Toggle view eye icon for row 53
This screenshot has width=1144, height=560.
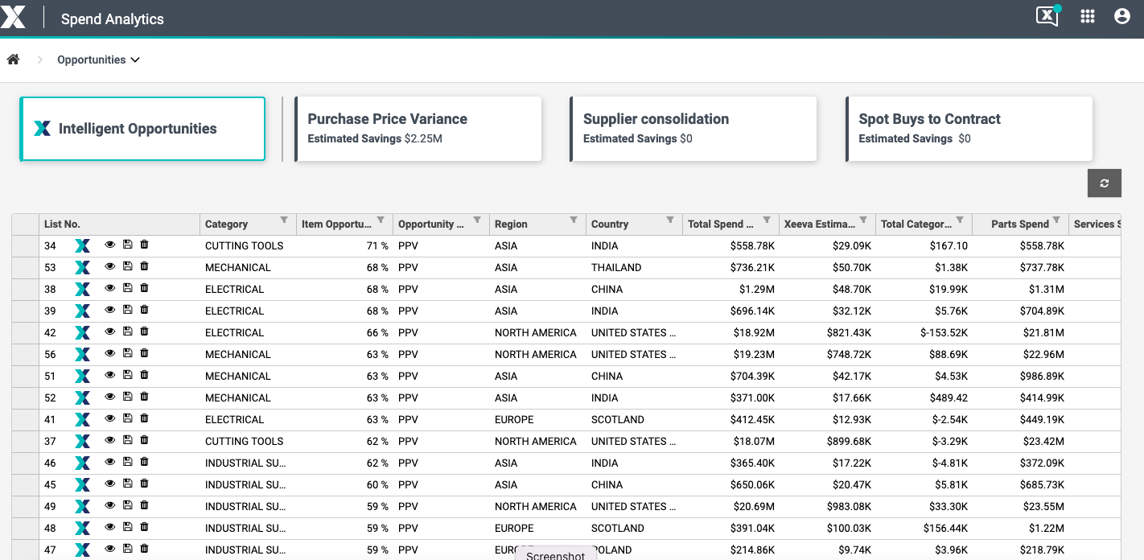(110, 266)
